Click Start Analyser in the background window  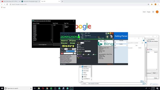pyautogui.click(x=154, y=41)
